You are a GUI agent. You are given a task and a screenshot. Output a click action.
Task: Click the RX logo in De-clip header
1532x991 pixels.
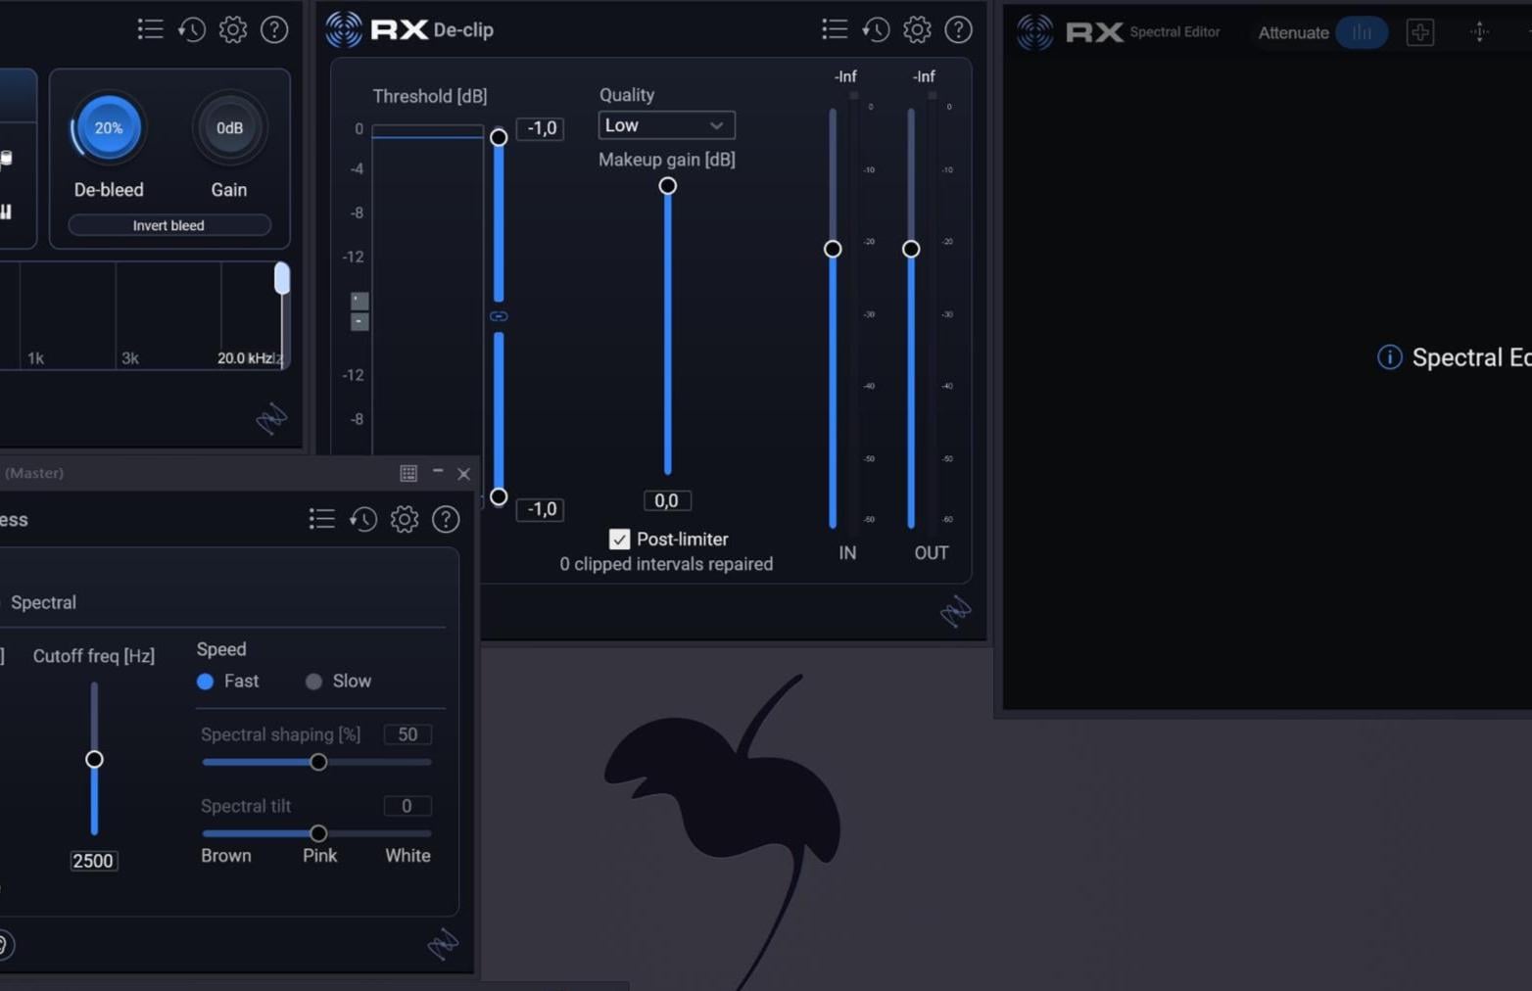coord(344,29)
